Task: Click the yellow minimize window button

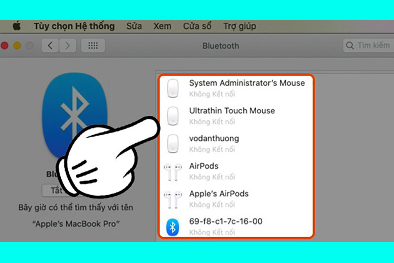Action: click(17, 46)
